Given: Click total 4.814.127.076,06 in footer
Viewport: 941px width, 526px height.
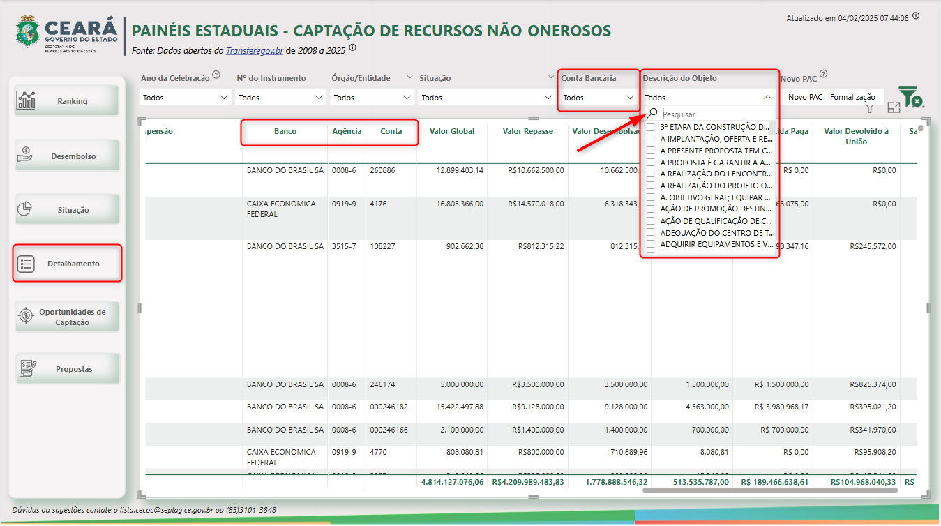Looking at the screenshot, I should pos(452,482).
